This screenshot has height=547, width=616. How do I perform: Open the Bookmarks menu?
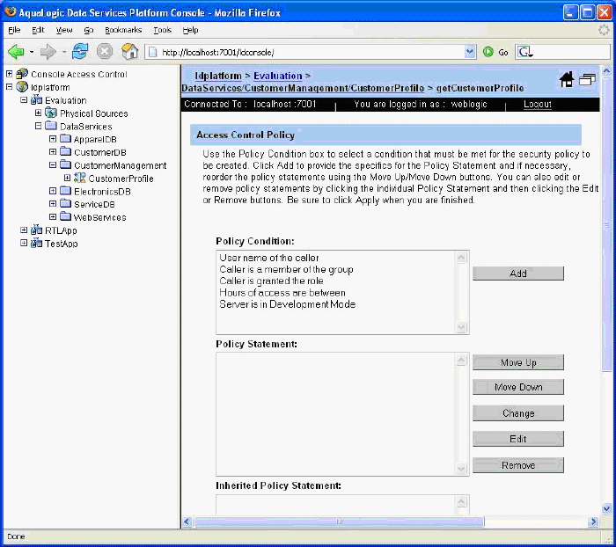point(123,30)
